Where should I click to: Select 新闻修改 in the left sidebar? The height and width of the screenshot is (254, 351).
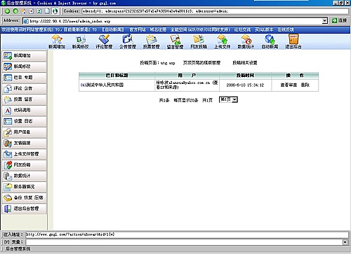[25, 66]
